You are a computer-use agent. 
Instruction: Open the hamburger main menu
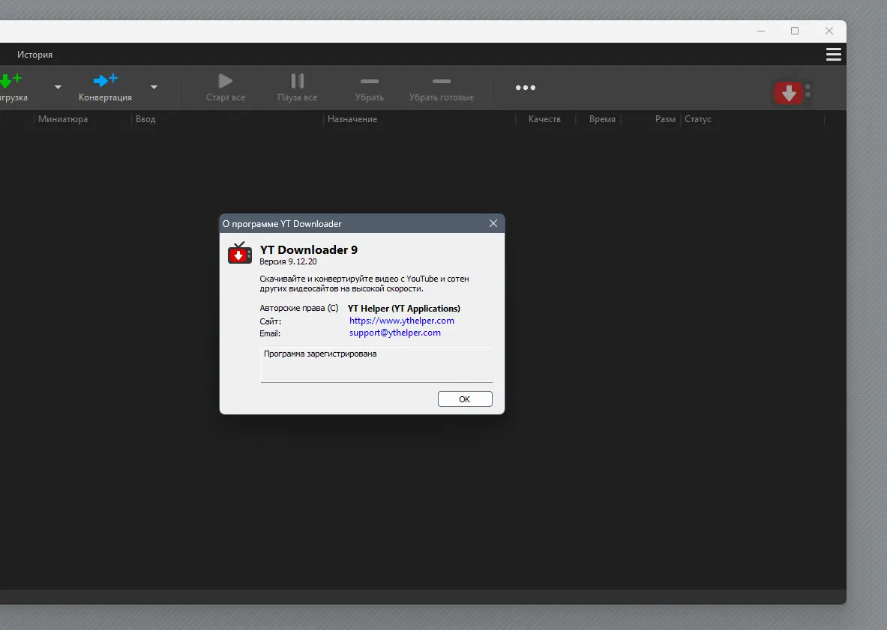click(x=833, y=54)
